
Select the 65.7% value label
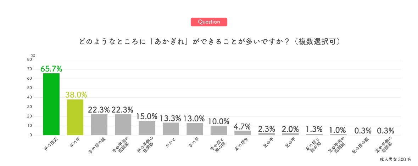point(51,69)
